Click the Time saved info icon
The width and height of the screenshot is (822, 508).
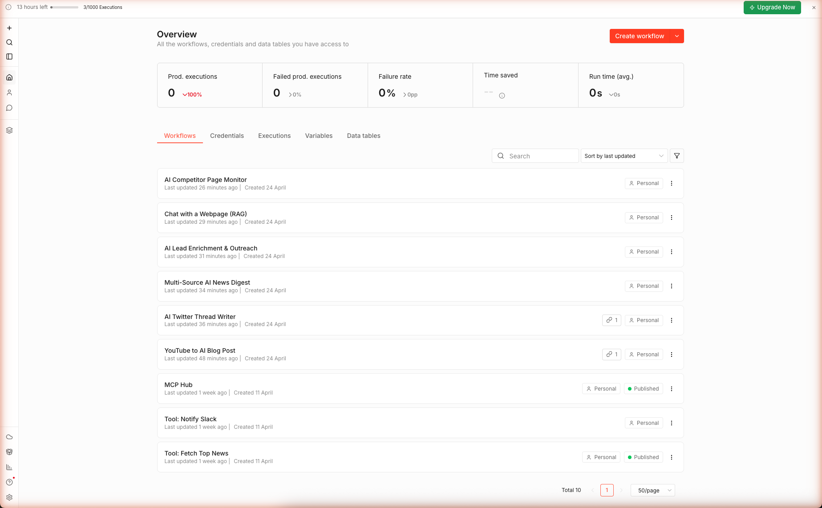point(502,96)
